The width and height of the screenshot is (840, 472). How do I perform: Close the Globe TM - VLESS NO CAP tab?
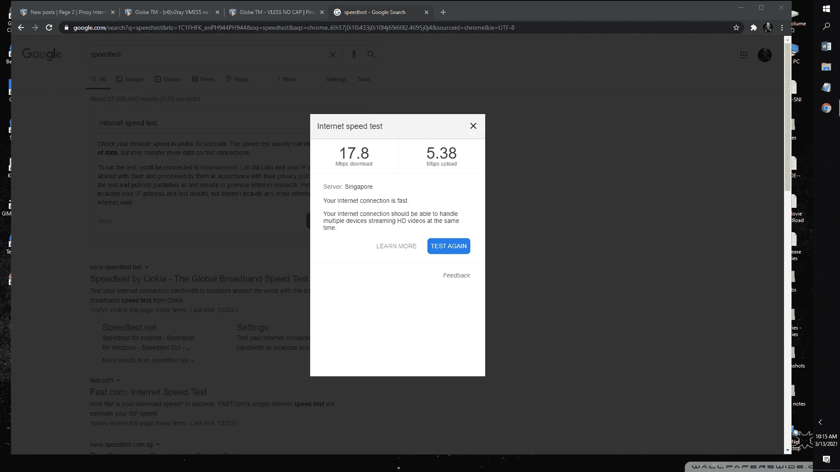(x=322, y=12)
